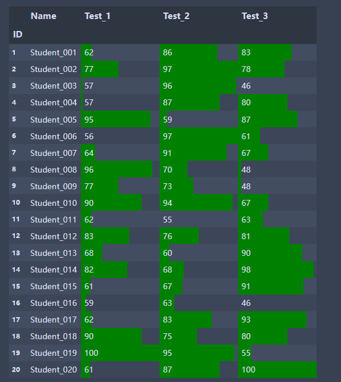341x382 pixels.
Task: Click Test_2 score 87 for Student_004
Action: pyautogui.click(x=199, y=102)
